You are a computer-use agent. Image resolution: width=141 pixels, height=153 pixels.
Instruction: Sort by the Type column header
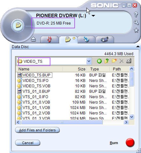pos(98,69)
